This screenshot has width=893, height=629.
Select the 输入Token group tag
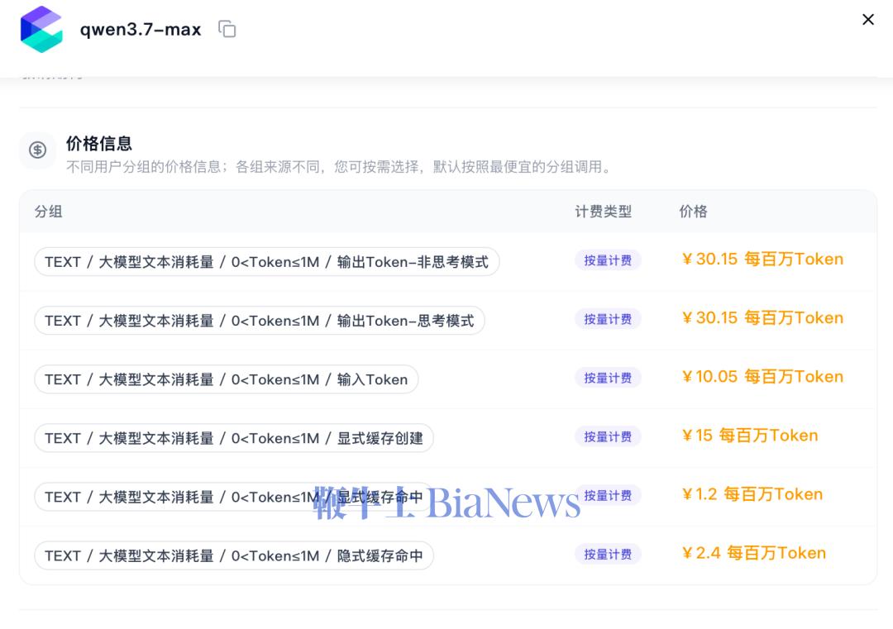pyautogui.click(x=226, y=379)
